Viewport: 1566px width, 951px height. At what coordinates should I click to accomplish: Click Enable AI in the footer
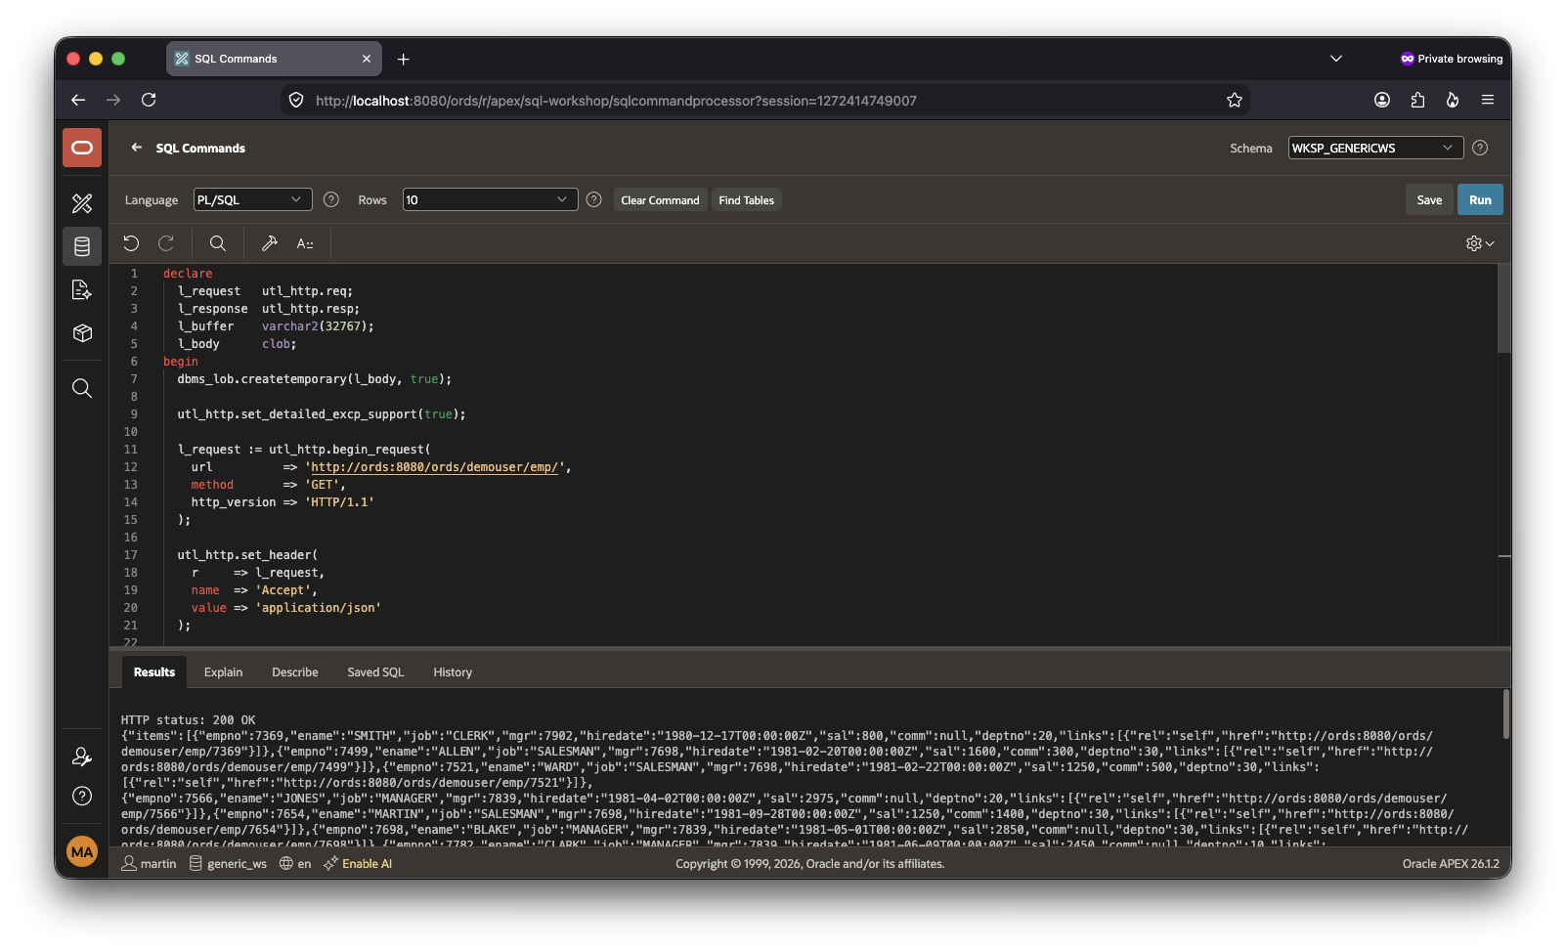coord(358,864)
